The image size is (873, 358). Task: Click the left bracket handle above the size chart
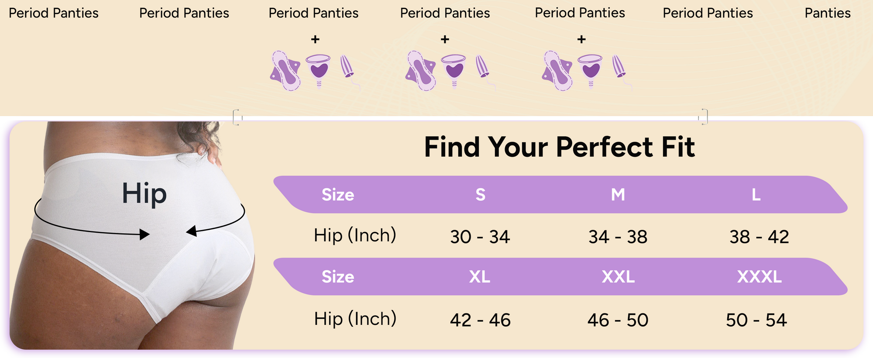tap(237, 117)
